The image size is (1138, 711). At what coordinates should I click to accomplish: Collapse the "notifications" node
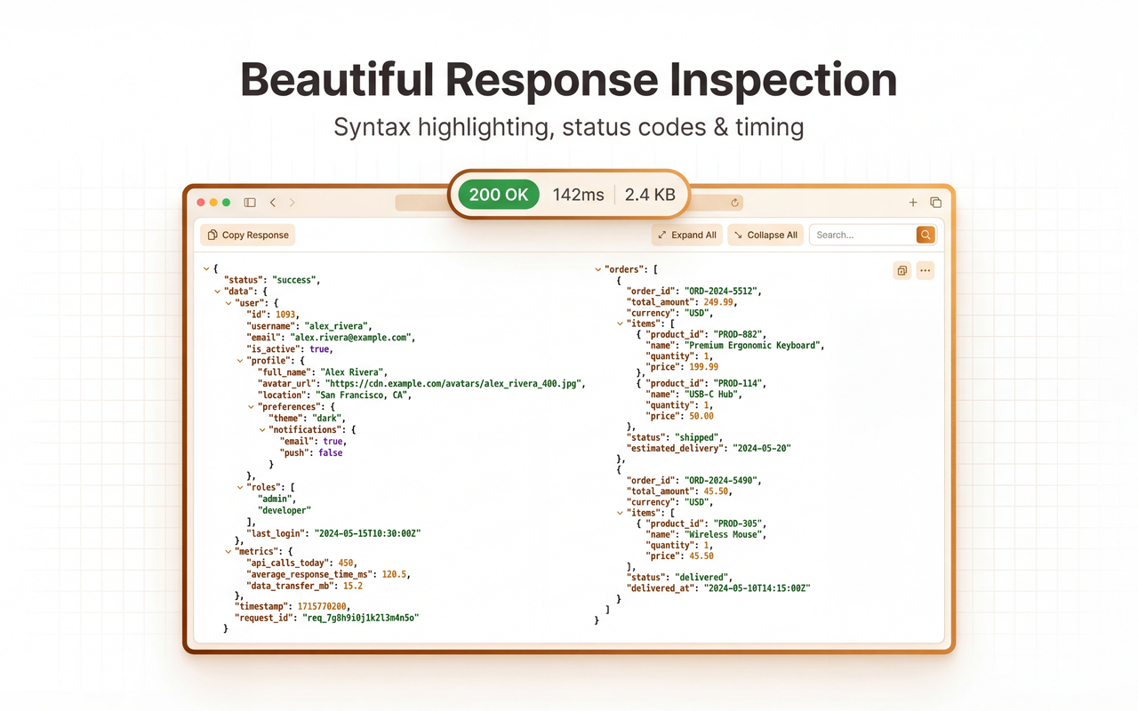point(262,430)
